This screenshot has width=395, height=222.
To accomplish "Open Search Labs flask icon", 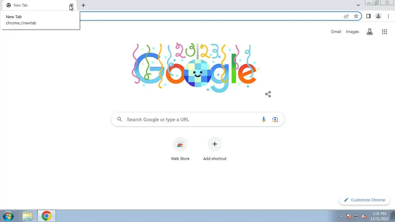I will [370, 32].
